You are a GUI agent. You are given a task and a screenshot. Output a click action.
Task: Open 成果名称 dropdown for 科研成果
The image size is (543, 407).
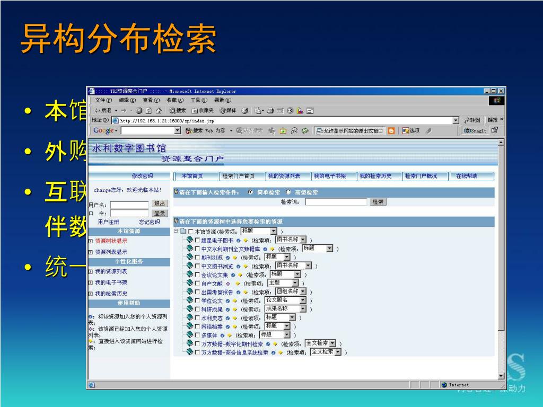[x=286, y=309]
